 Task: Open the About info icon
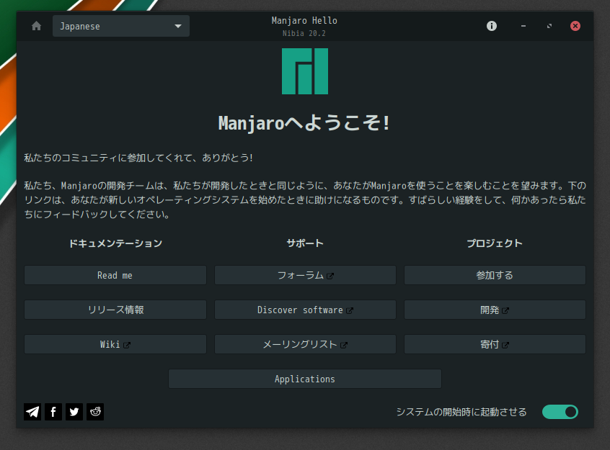pos(491,26)
